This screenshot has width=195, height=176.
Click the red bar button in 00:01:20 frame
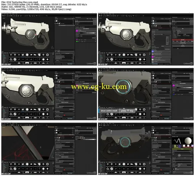point(182,40)
